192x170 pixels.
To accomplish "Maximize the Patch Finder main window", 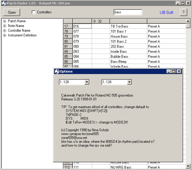I will [183, 3].
